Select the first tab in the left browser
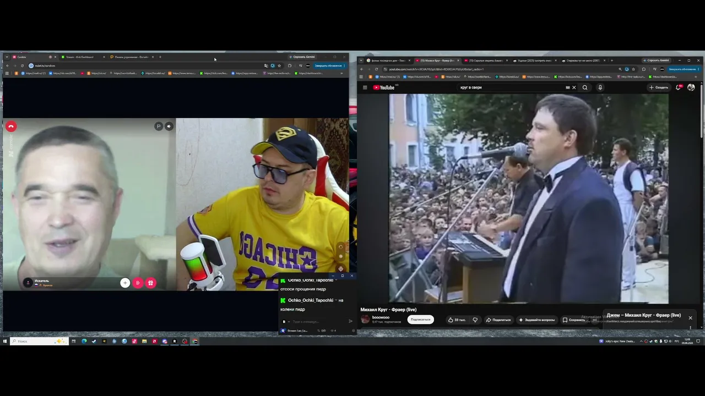The width and height of the screenshot is (705, 396). pos(34,57)
